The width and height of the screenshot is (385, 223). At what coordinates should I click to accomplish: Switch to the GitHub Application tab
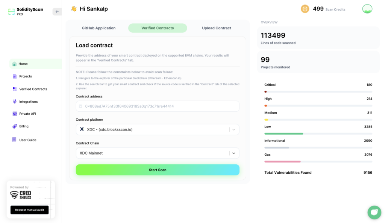pos(99,28)
